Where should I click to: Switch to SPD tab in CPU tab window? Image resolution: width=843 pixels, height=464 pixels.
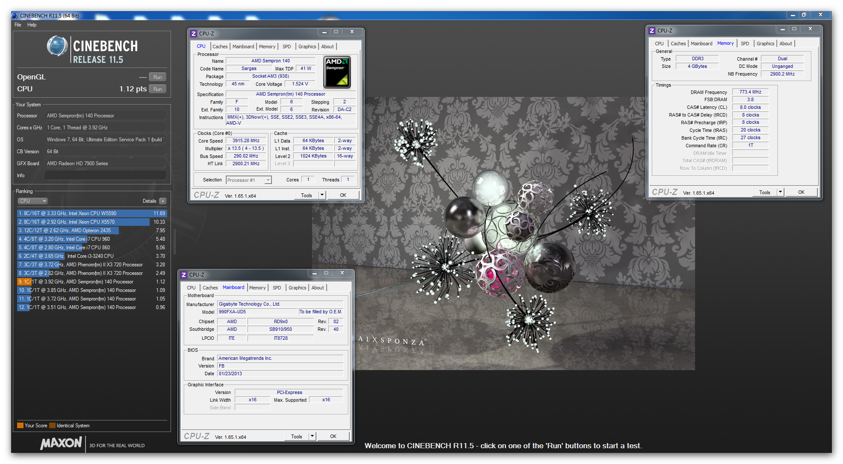[286, 47]
